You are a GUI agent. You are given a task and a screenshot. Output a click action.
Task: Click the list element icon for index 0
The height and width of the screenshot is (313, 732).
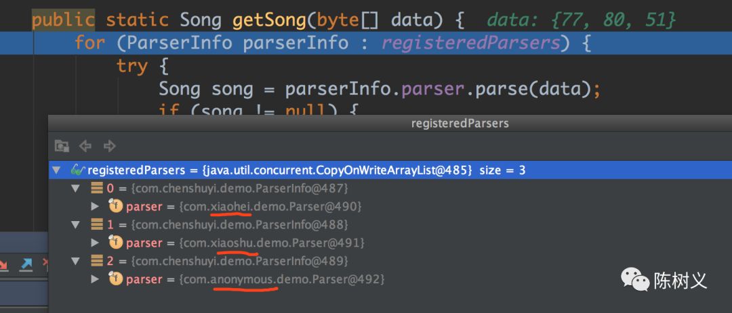coord(98,188)
